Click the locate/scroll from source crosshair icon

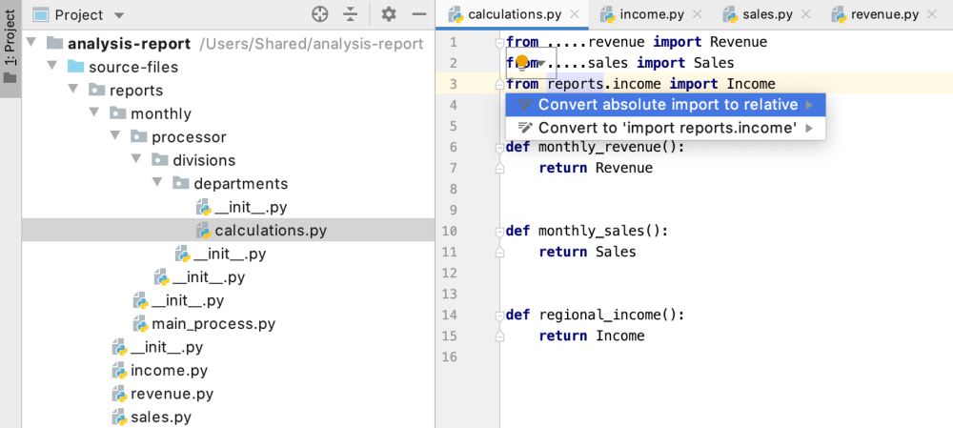[x=319, y=14]
